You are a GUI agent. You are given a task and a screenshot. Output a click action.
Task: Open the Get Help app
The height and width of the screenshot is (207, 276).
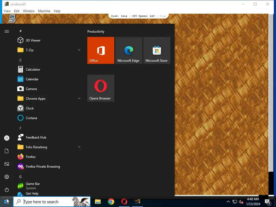coord(49,194)
